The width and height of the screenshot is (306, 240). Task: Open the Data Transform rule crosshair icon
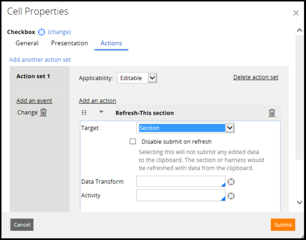231,182
